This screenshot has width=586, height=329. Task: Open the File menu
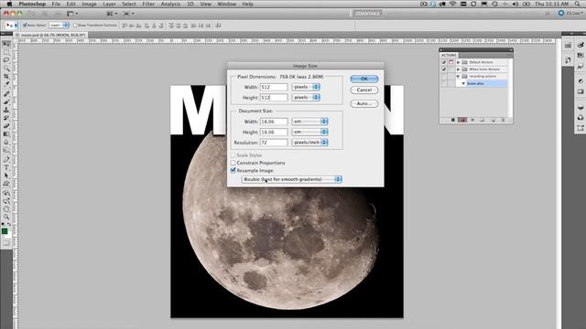pyautogui.click(x=56, y=4)
